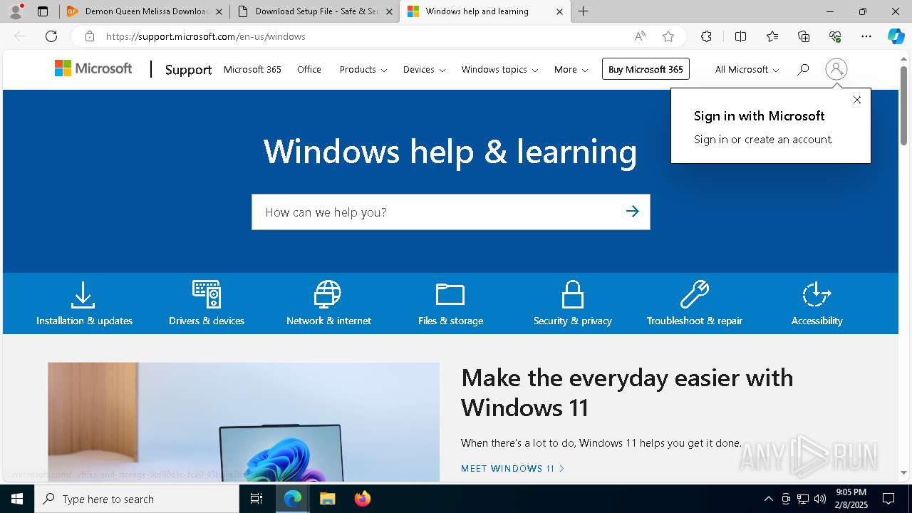Click the account sign-in avatar icon
912x513 pixels.
[x=836, y=69]
